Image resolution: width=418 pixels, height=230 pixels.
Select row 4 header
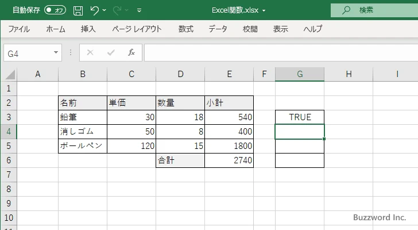click(x=9, y=132)
